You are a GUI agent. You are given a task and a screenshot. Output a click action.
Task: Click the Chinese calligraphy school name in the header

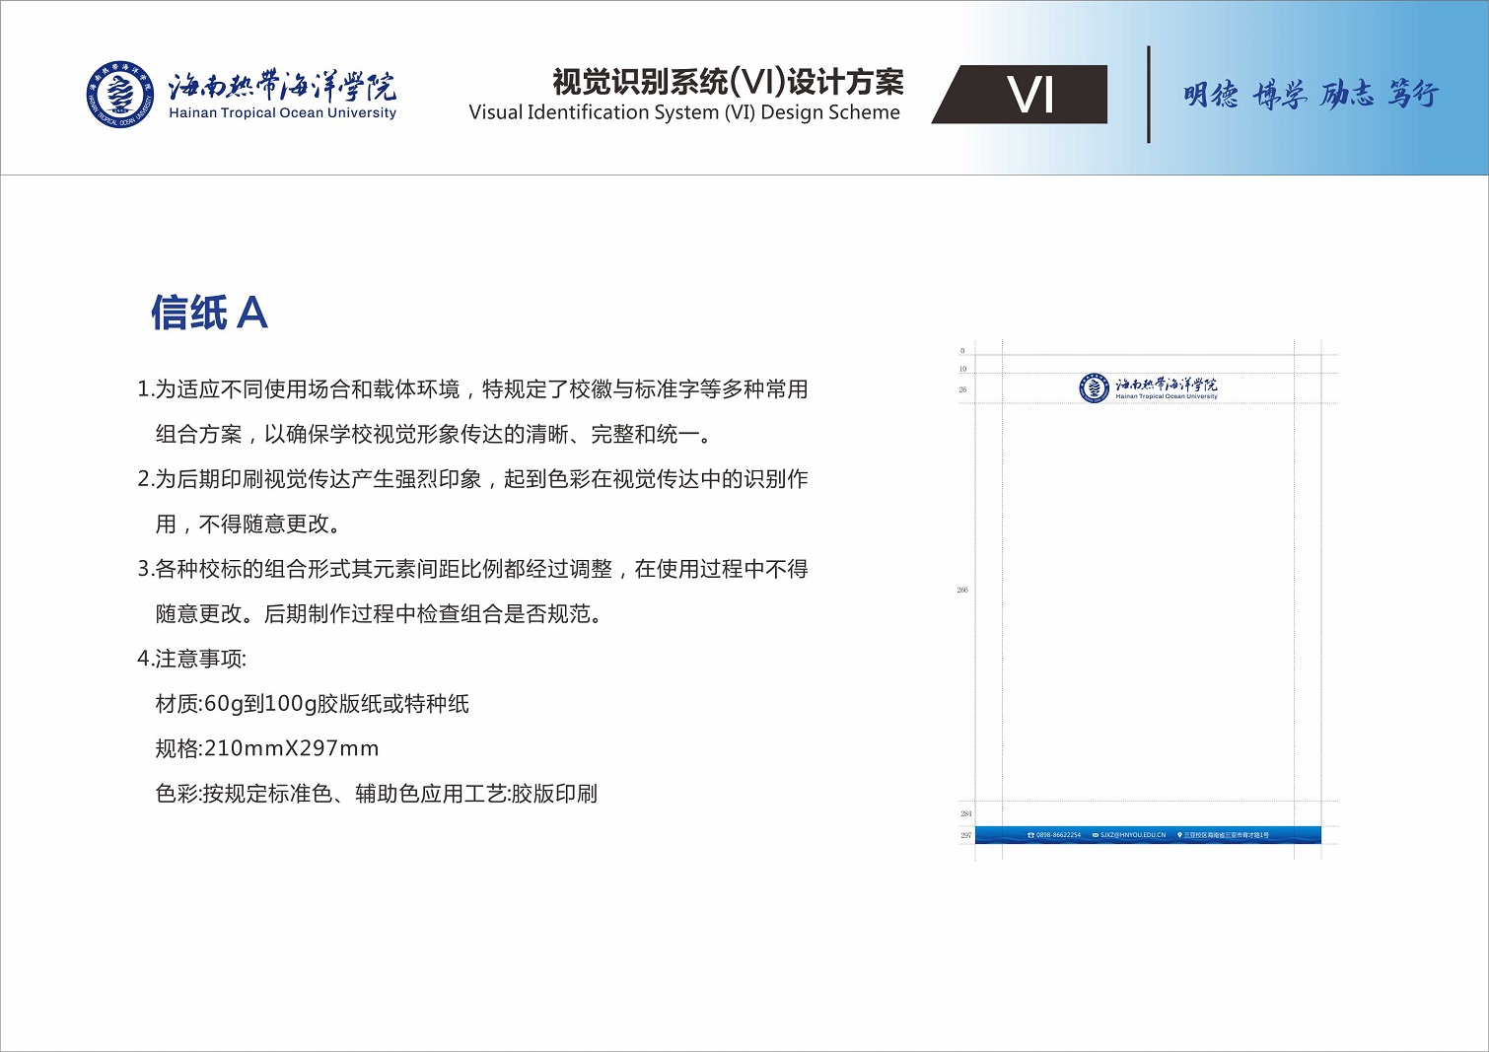(282, 86)
